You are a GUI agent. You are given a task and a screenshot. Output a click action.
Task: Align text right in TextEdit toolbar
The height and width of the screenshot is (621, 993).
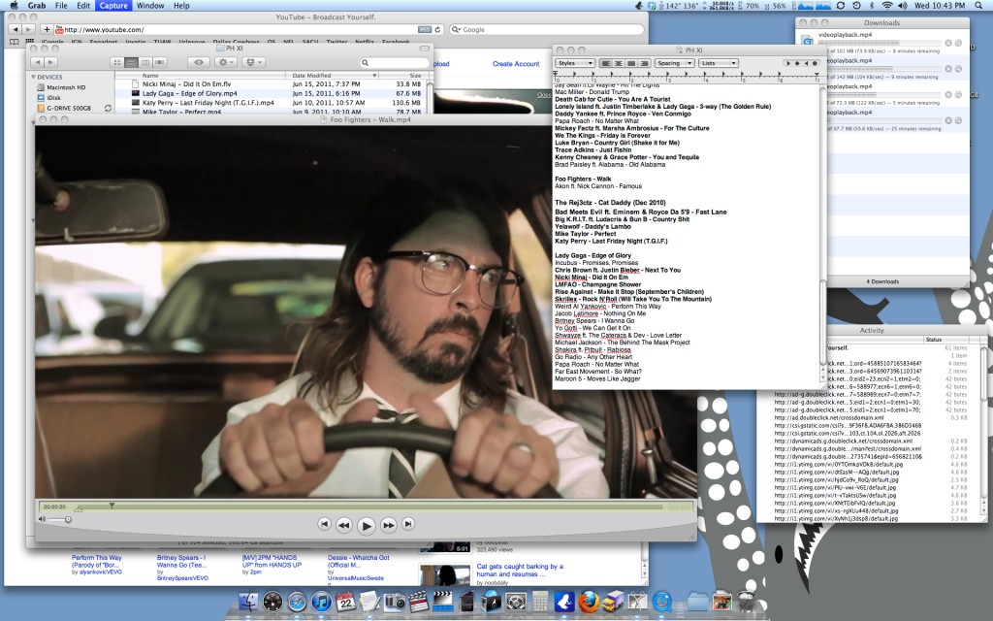(644, 63)
